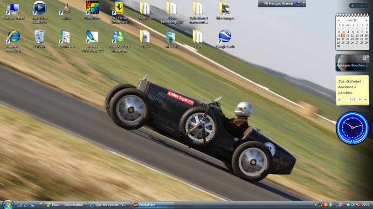Go to next sidebar gadget page
Screen dimensions: 373x209
tap(366, 6)
